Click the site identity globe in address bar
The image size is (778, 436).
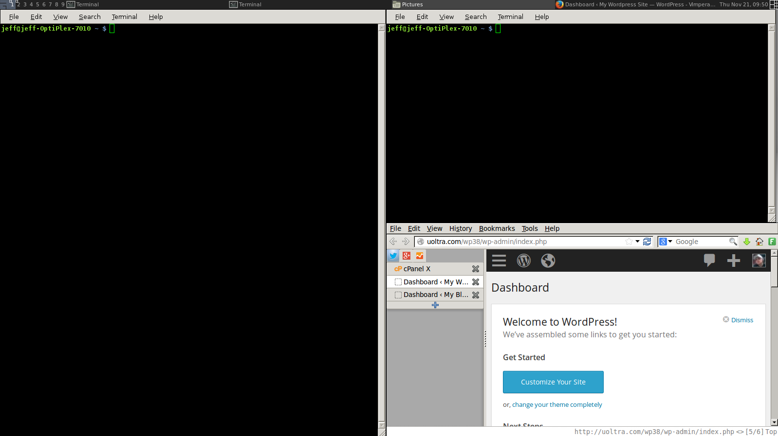click(x=421, y=242)
